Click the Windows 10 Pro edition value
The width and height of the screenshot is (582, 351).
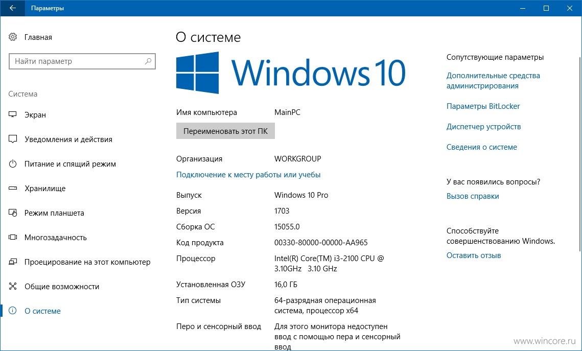(x=301, y=195)
